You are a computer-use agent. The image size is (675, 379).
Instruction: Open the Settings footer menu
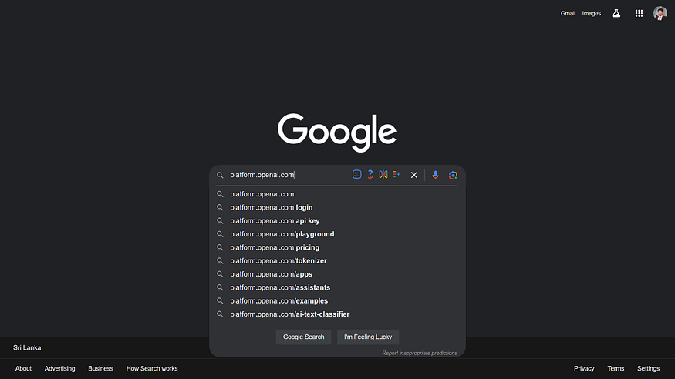tap(648, 368)
